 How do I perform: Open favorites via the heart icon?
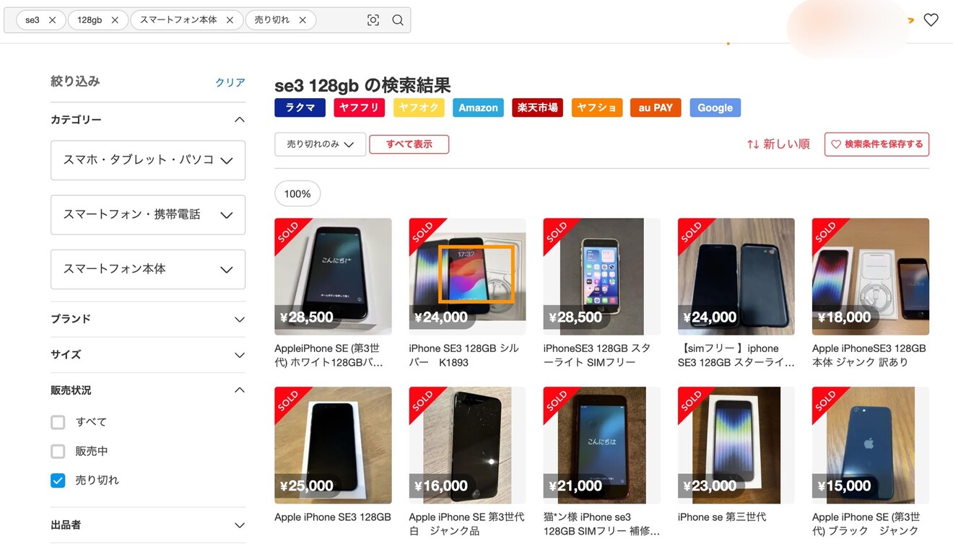[x=931, y=20]
